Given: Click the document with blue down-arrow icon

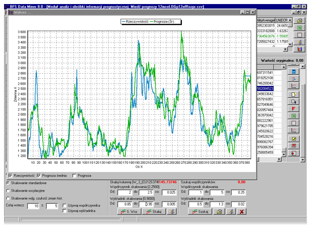Looking at the screenshot, I should click(293, 102).
